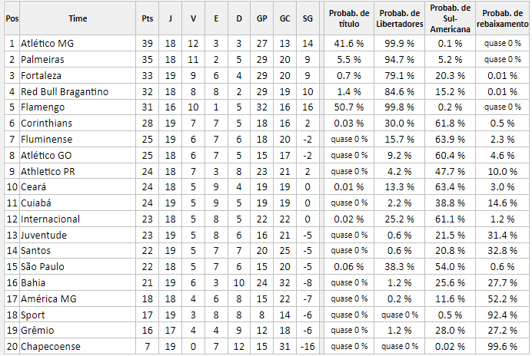Screen dimensions: 532x356
Task: Click the Red Bull Bragantino row name
Action: pyautogui.click(x=65, y=92)
